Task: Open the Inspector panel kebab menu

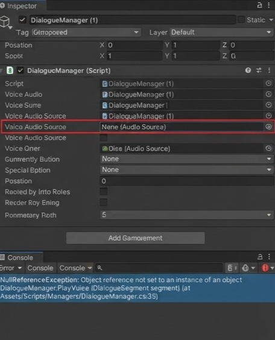Action: coord(269,5)
